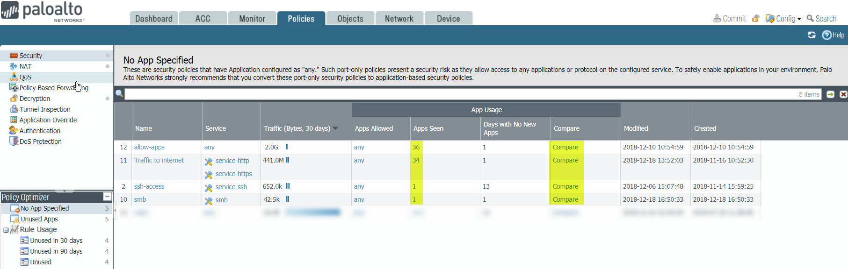
Task: Click the Apps Seen column header
Action: click(428, 128)
